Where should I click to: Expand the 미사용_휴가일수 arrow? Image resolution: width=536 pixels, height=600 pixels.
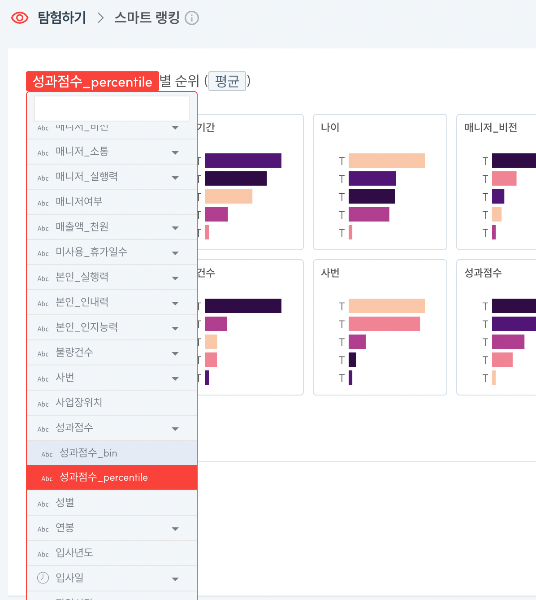175,253
